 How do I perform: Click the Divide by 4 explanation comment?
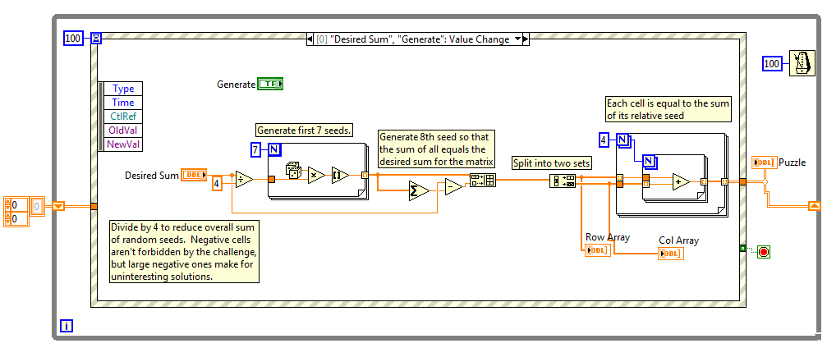point(184,252)
